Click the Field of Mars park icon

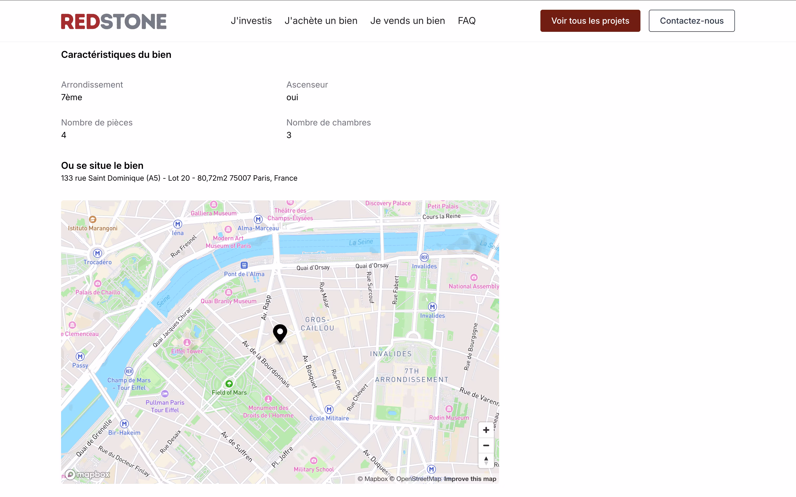[x=229, y=383]
